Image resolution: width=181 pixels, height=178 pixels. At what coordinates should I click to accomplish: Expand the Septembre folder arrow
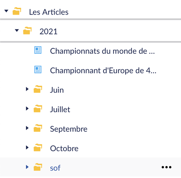click(x=27, y=128)
